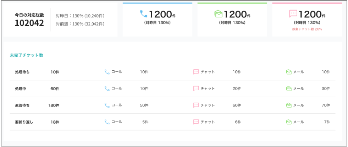Click the mail icon in the 処理待ち row
The image size is (348, 147).
tap(289, 72)
